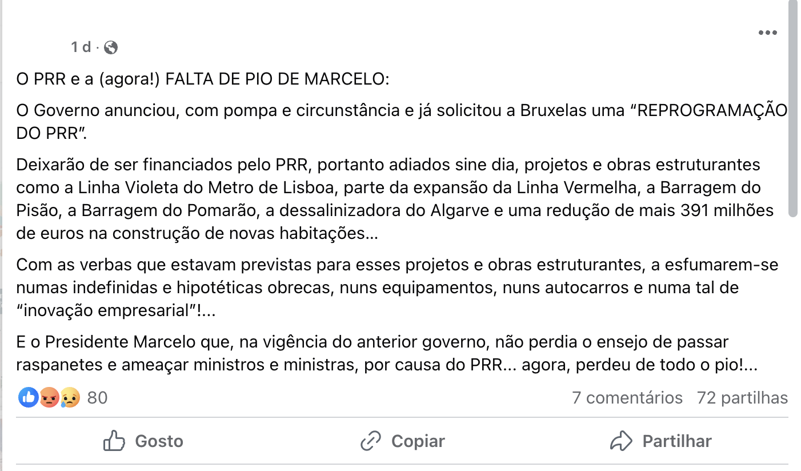Click the chain link icon beside Copiar

coord(371,441)
